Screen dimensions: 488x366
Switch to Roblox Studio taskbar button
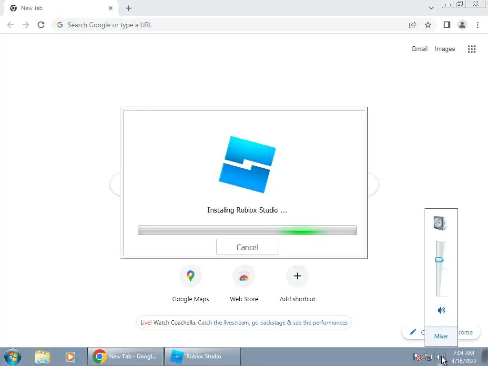point(202,356)
